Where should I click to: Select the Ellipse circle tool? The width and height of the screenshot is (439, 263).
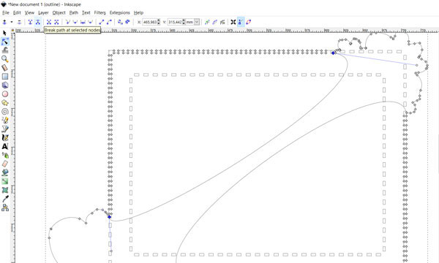(x=5, y=94)
